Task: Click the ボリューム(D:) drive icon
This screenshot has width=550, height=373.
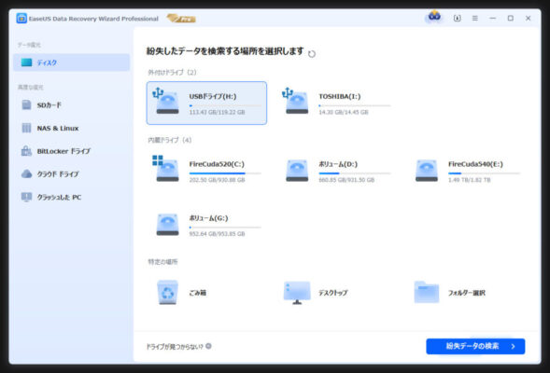Action: [x=297, y=171]
